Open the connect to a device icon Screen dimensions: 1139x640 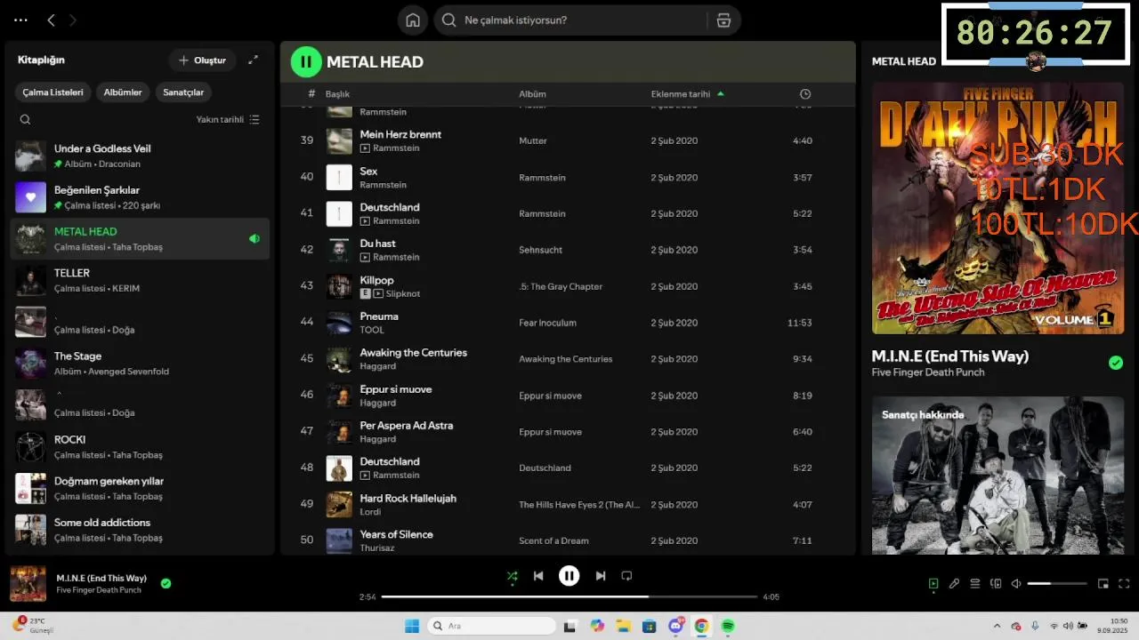coord(996,584)
